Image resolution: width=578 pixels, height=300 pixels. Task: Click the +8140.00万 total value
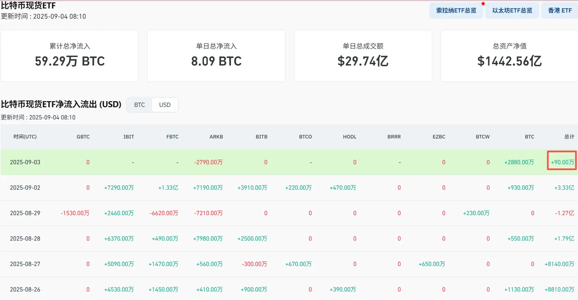(x=559, y=264)
